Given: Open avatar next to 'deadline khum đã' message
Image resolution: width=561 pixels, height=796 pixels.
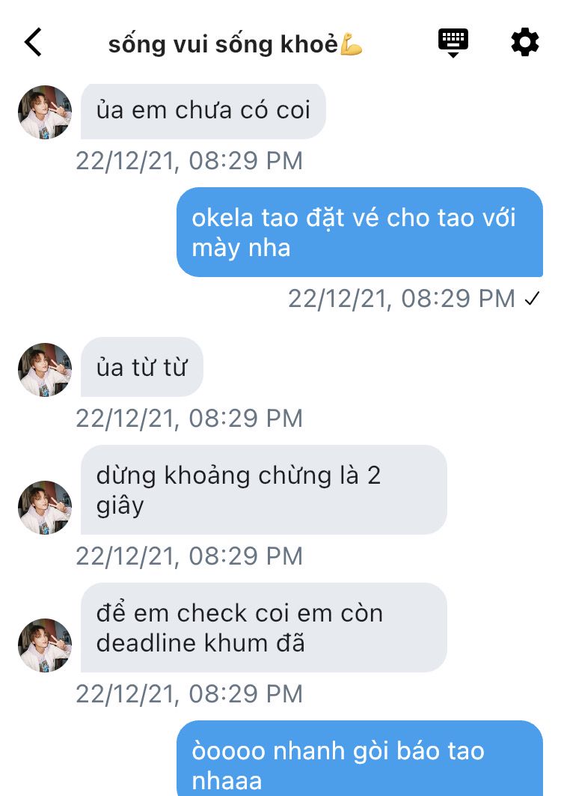Looking at the screenshot, I should click(45, 645).
